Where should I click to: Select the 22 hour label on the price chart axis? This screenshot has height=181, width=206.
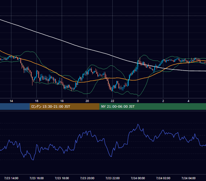point(112,101)
